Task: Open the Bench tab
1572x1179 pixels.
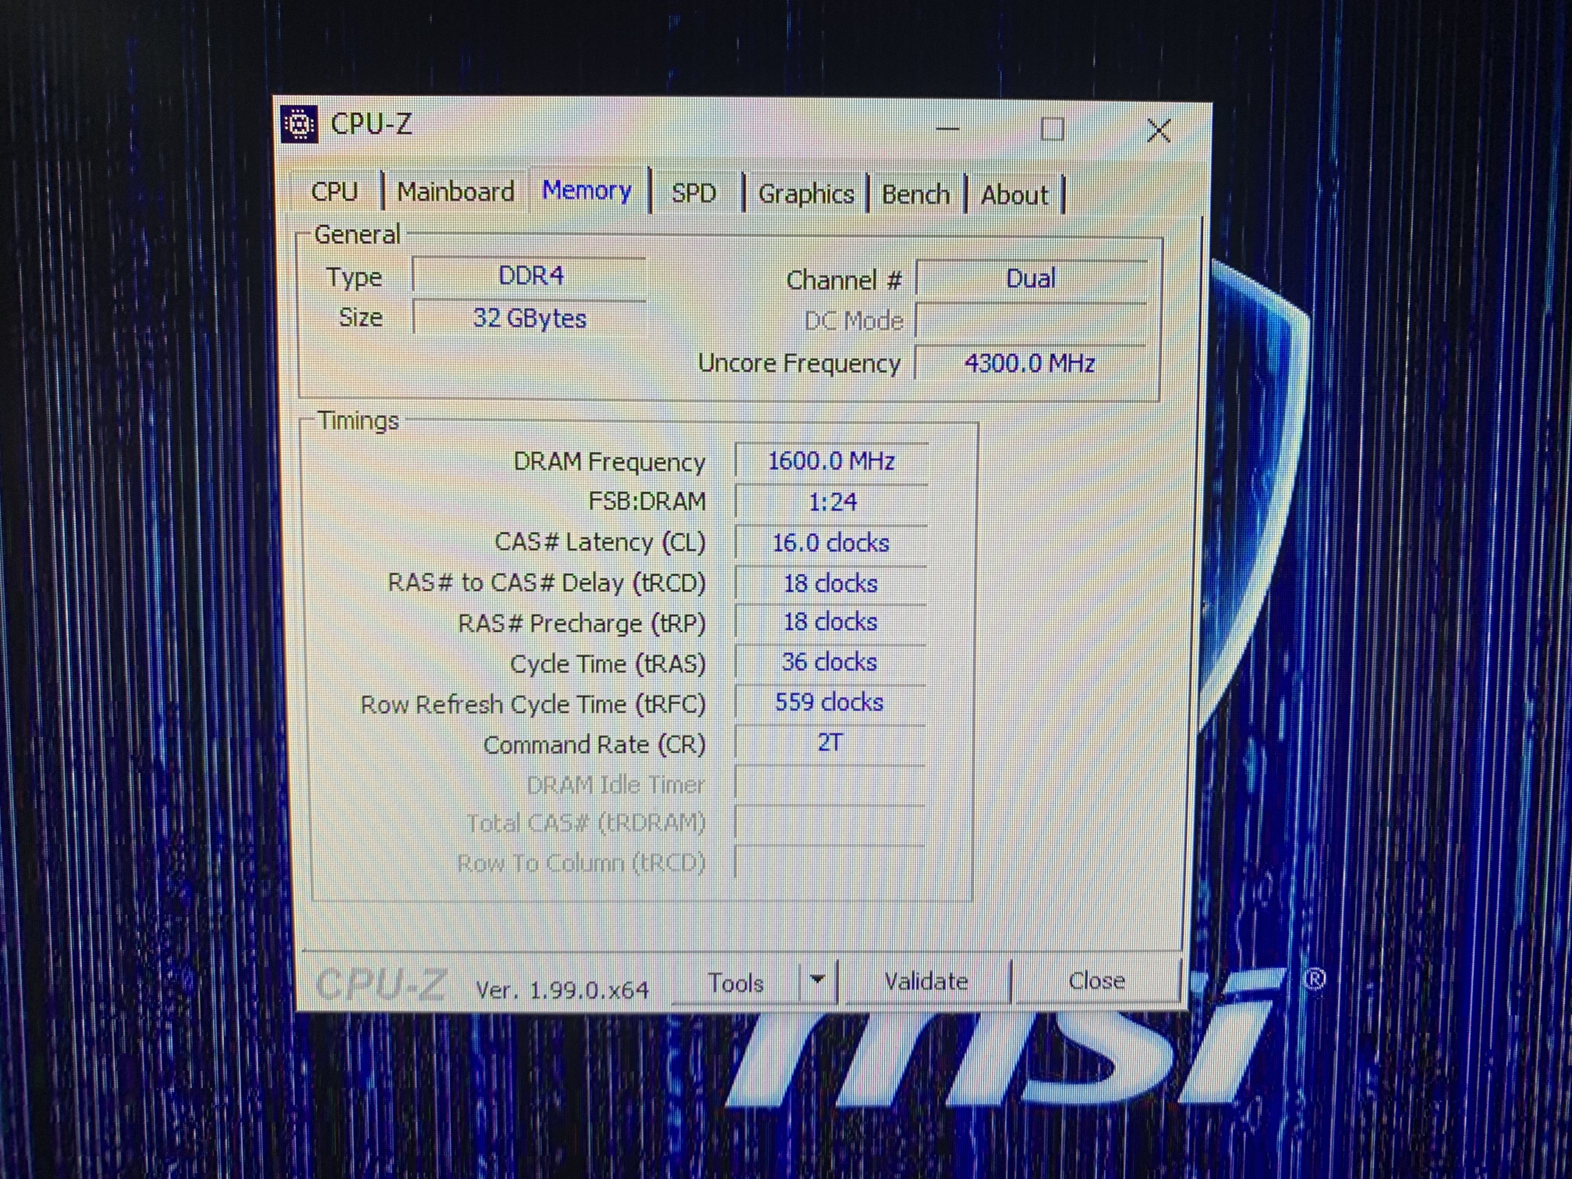Action: click(915, 194)
